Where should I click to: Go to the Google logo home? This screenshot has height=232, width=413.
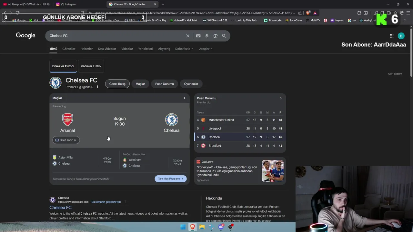coord(25,35)
